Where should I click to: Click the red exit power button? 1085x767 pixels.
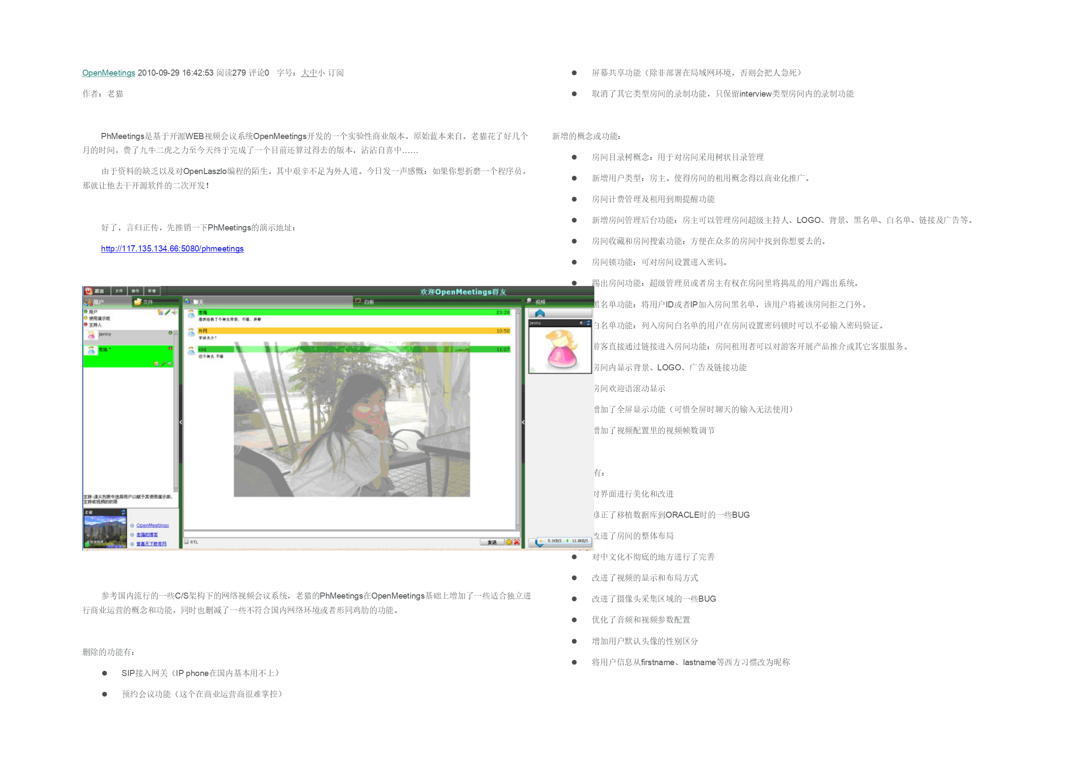coord(88,291)
